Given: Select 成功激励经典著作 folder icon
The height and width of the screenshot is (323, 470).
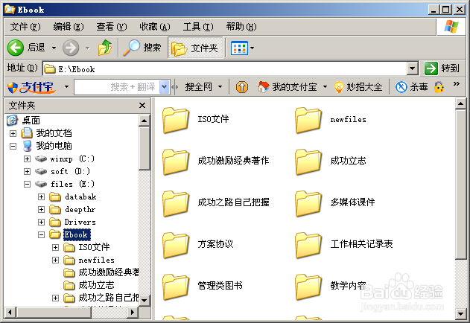Looking at the screenshot, I should tap(176, 161).
